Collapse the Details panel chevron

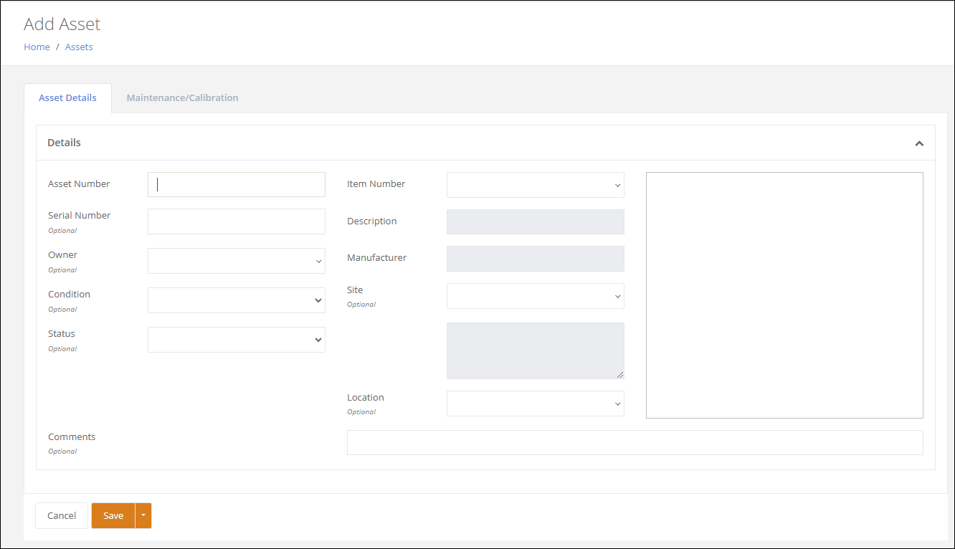919,143
